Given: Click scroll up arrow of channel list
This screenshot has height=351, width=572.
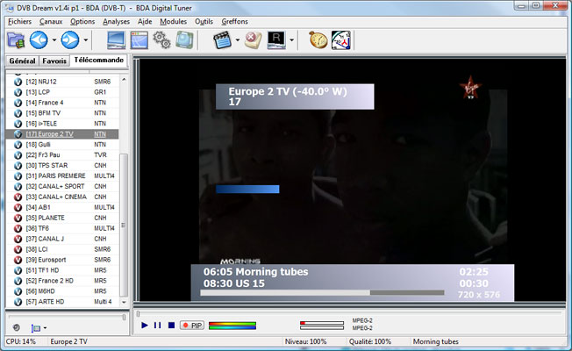Looking at the screenshot, I should pyautogui.click(x=124, y=80).
